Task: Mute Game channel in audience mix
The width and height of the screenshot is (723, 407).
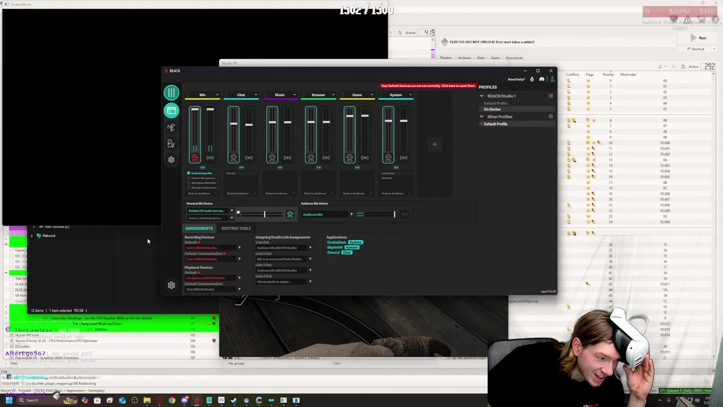Action: click(x=365, y=158)
